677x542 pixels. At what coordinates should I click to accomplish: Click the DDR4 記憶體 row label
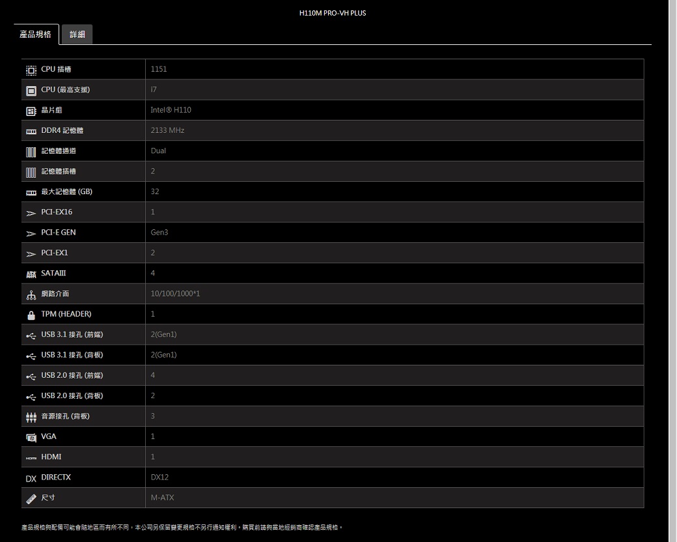point(62,130)
